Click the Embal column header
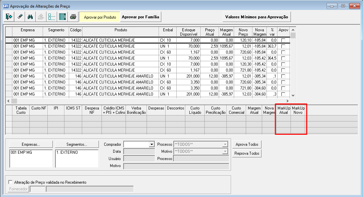The width and height of the screenshot is (363, 197). 168,32
